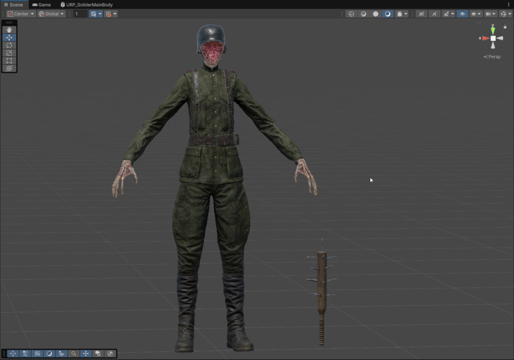The image size is (514, 360).
Task: Toggle the orientation gizmo lock icon
Action: pos(505,27)
